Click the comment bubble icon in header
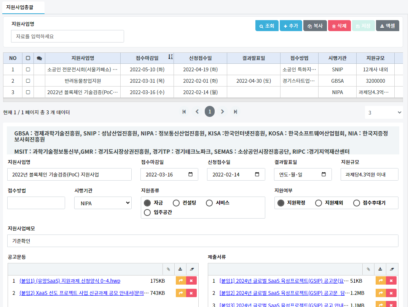Image resolution: width=408 pixels, height=307 pixels. click(x=39, y=58)
